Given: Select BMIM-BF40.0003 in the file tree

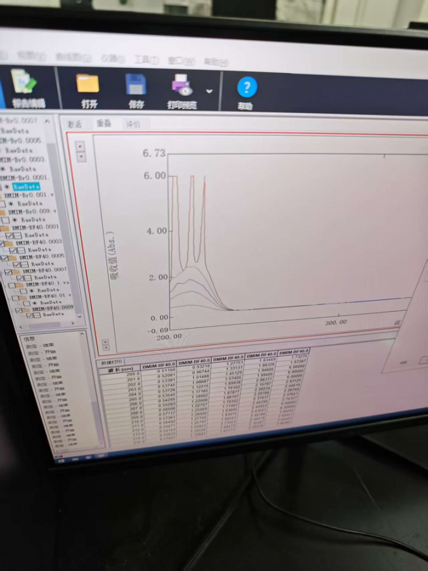Looking at the screenshot, I should [39, 242].
